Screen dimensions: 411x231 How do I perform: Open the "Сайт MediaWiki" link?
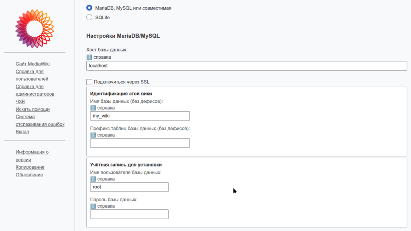33,64
